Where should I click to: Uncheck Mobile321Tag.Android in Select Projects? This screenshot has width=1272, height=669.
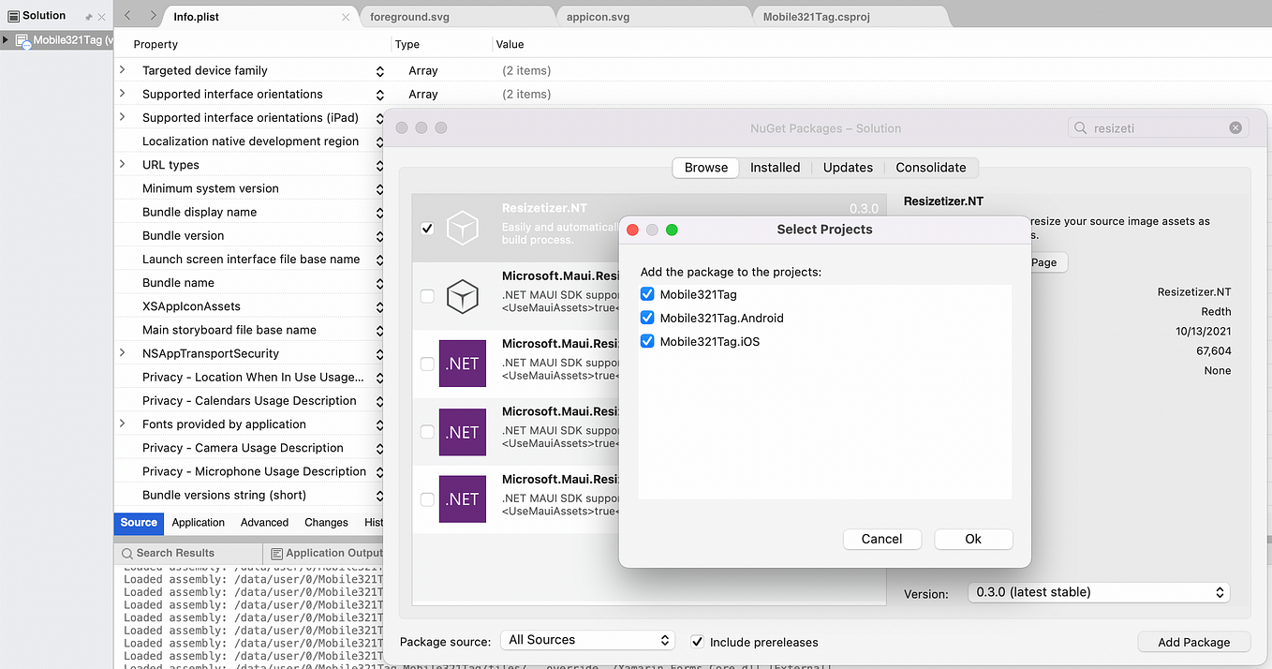pyautogui.click(x=647, y=318)
